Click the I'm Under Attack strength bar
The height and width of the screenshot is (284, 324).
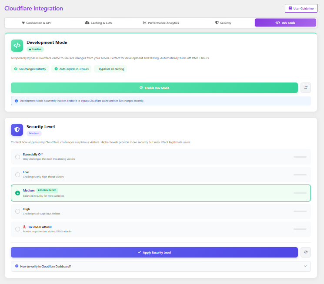click(x=300, y=229)
